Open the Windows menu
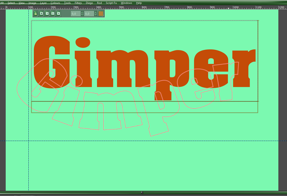 126,3
